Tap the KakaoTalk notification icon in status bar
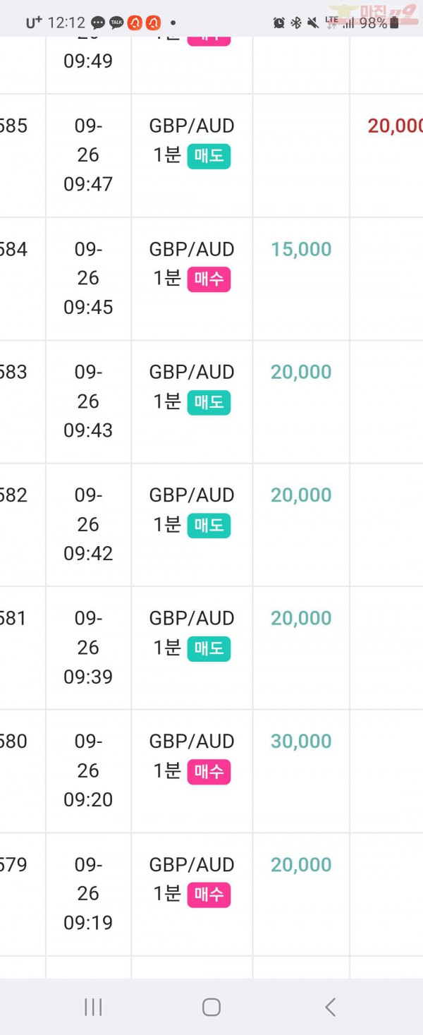This screenshot has width=423, height=1035. coord(116,23)
